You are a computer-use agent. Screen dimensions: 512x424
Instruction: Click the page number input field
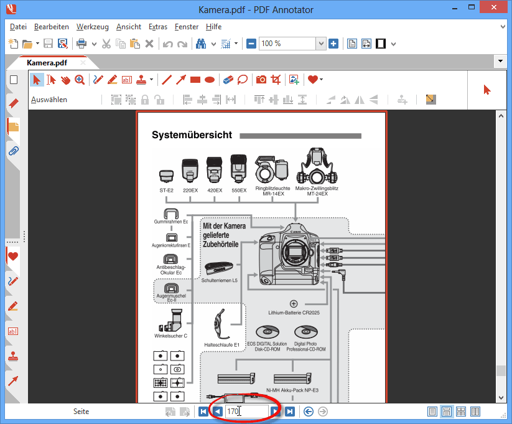[246, 412]
